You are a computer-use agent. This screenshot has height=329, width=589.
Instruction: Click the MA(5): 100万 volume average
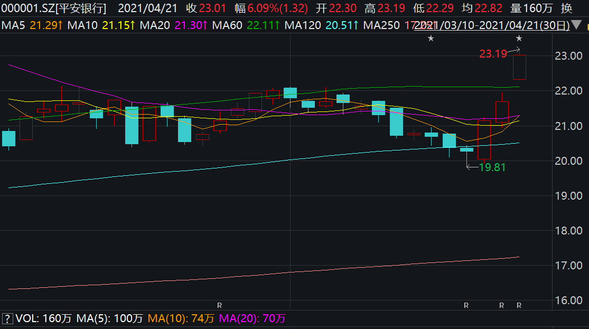click(x=110, y=319)
